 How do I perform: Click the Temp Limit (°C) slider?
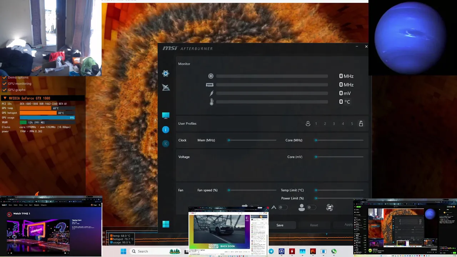[x=339, y=190]
